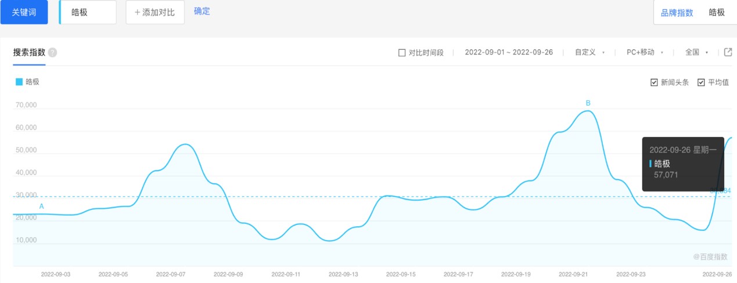Open the date range 2022-09-01 ~ 2022-09-26
The image size is (737, 283).
point(509,52)
